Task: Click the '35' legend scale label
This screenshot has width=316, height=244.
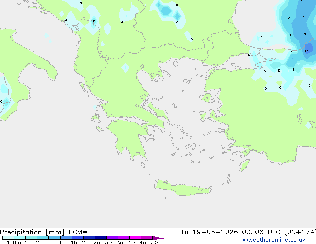Action: point(120,242)
